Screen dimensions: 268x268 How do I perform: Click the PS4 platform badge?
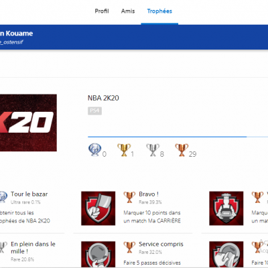pyautogui.click(x=94, y=111)
